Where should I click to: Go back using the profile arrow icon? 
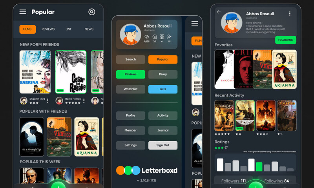pos(219,12)
